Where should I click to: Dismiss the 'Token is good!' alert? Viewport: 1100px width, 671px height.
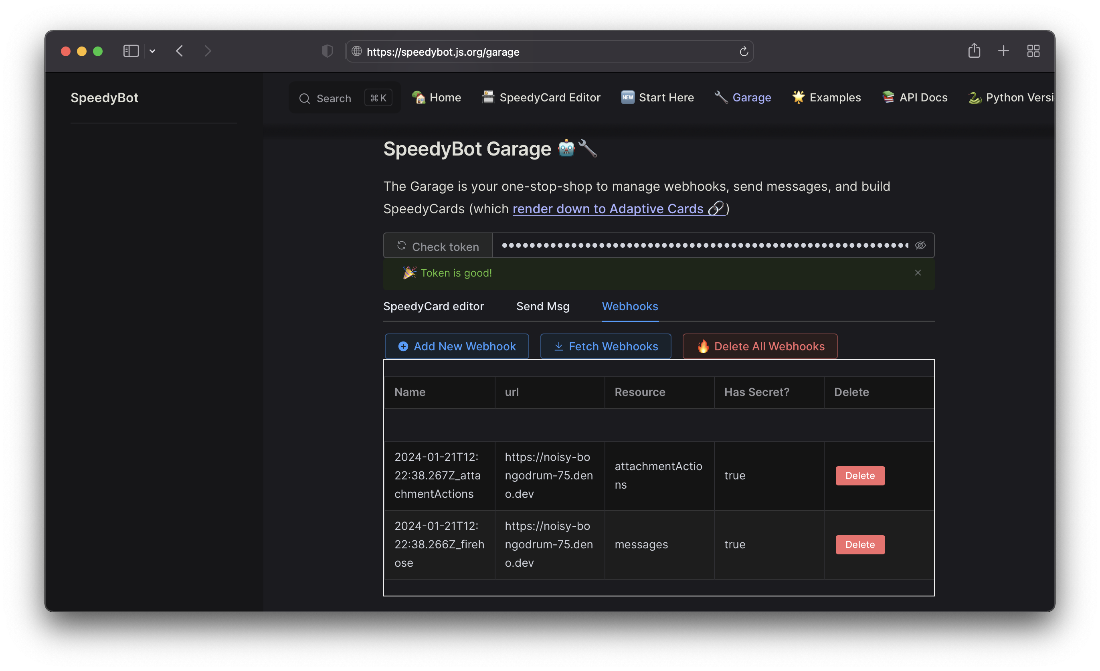click(x=918, y=272)
